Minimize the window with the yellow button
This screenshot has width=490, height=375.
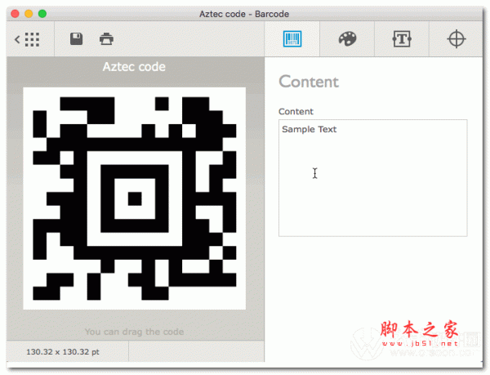[29, 14]
